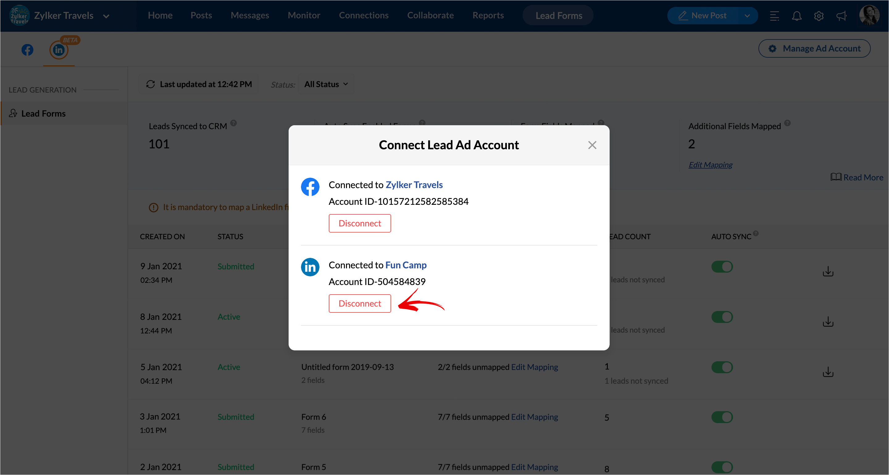Image resolution: width=889 pixels, height=475 pixels.
Task: Open the Monitor menu item
Action: pos(304,15)
